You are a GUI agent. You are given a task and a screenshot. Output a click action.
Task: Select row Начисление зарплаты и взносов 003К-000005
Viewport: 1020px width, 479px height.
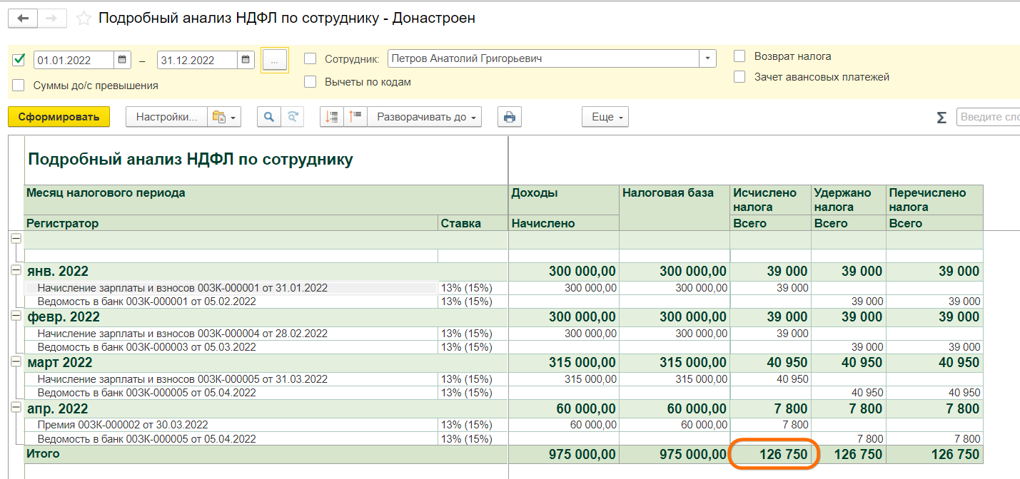tap(231, 379)
